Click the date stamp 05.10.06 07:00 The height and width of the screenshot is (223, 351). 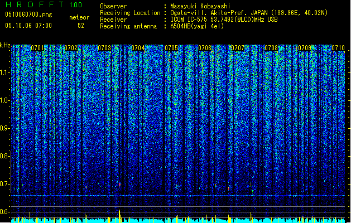(28, 26)
